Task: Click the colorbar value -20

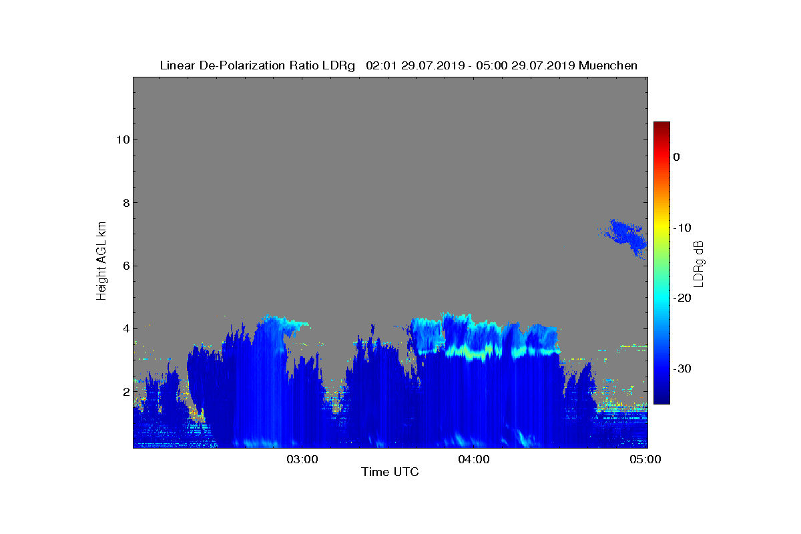Action: pyautogui.click(x=682, y=298)
